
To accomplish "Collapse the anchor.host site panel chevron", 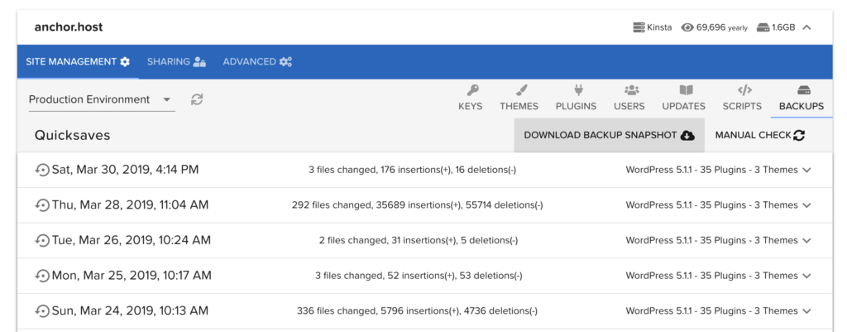I will (x=806, y=27).
